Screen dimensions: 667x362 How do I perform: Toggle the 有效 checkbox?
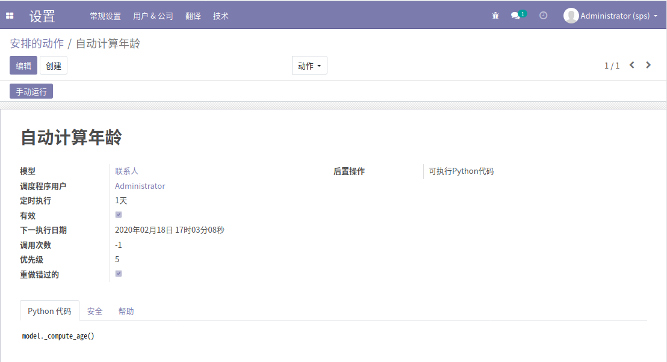click(118, 214)
